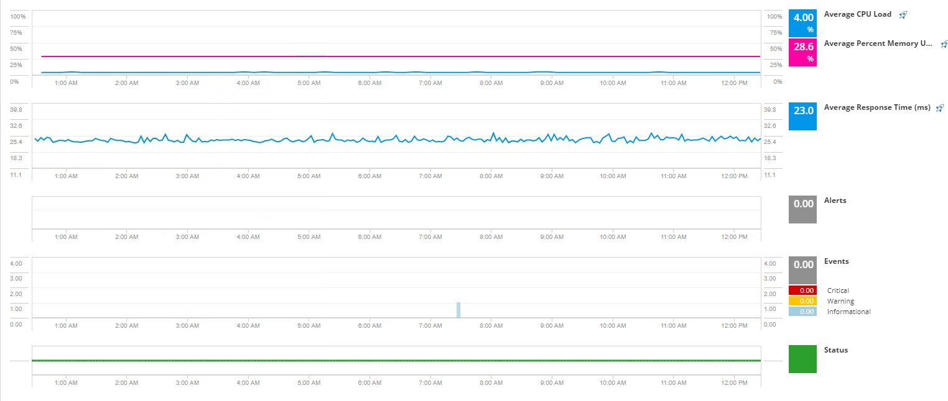Select the red Critical events count badge
The width and height of the screenshot is (948, 401).
click(802, 290)
